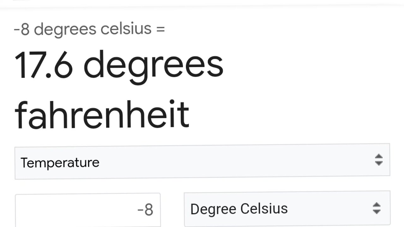404x227 pixels.
Task: Open the Degree Celsius unit selector
Action: (287, 209)
